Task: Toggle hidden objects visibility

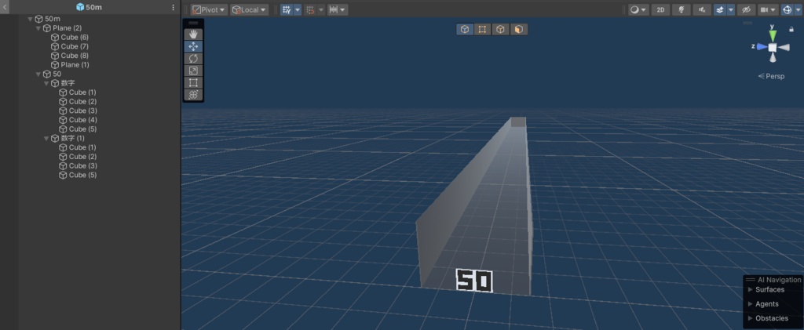Action: pyautogui.click(x=746, y=9)
